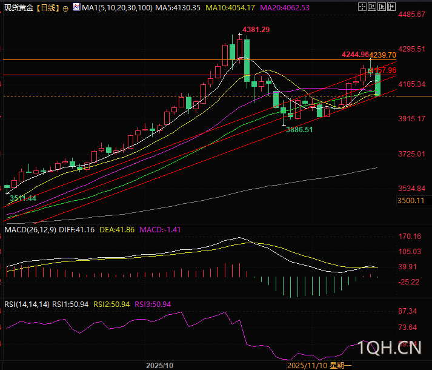Open RSI(14,14,14) indicator label
Image resolution: width=432 pixels, height=370 pixels.
(x=27, y=304)
